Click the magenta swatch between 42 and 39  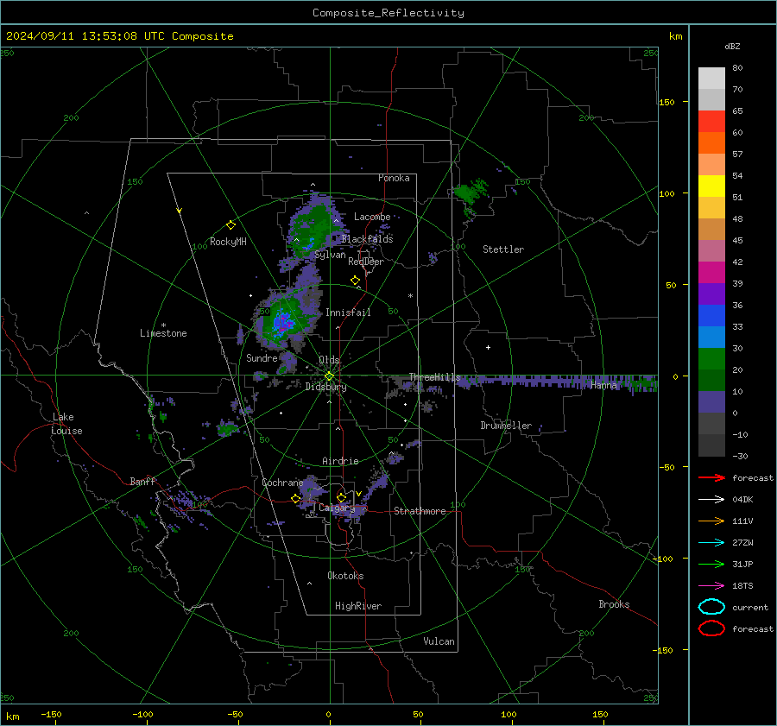click(x=711, y=272)
